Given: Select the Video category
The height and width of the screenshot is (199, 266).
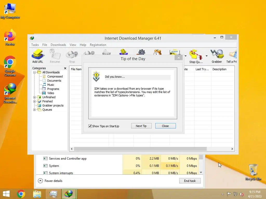Looking at the screenshot, I should click(x=51, y=93).
